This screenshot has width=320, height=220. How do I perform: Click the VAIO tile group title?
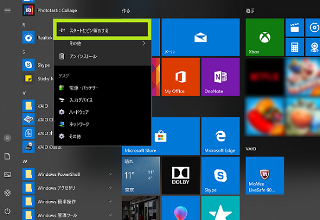point(251,149)
